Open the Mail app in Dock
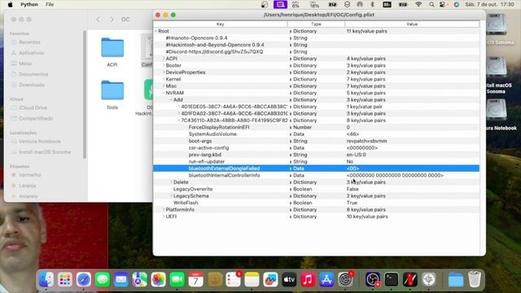521x293 pixels. 121,279
